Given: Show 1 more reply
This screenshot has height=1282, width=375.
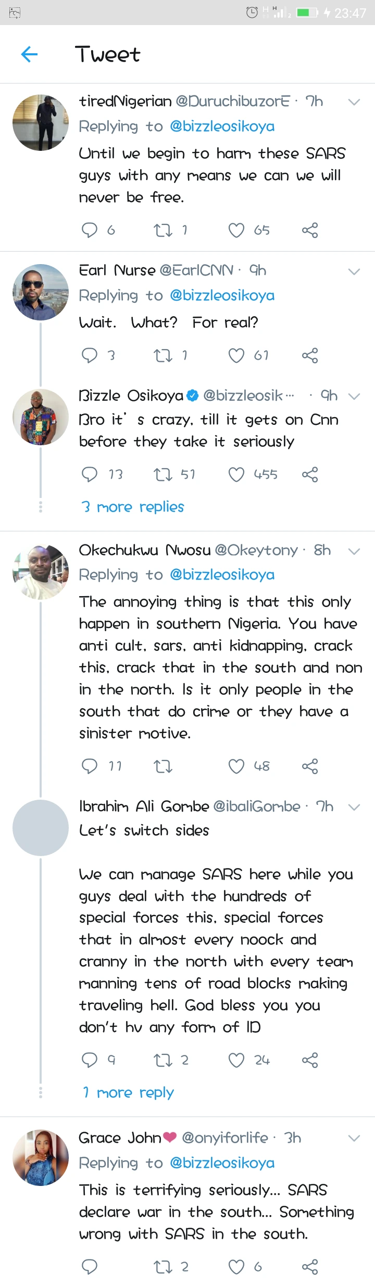Looking at the screenshot, I should click(128, 1093).
